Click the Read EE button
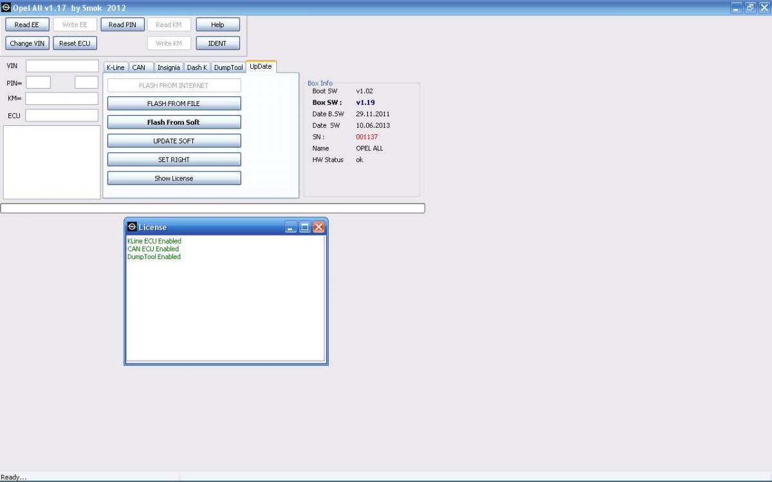This screenshot has width=772, height=482. coord(27,24)
